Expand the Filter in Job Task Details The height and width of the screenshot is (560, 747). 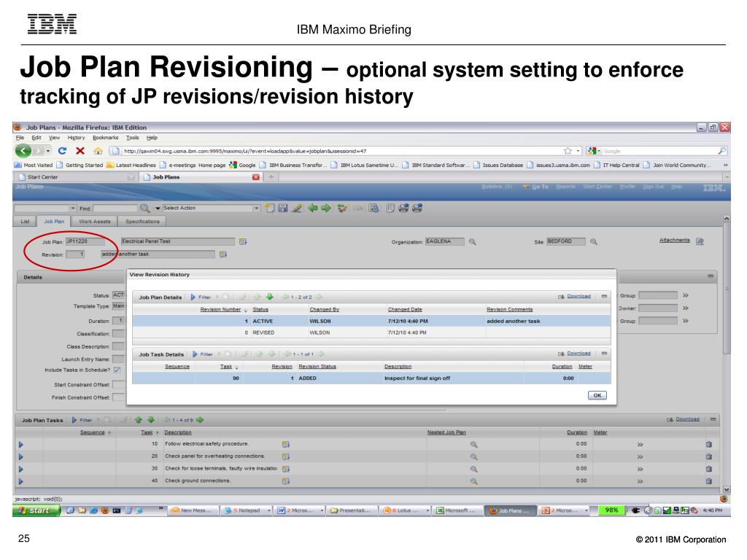click(203, 354)
